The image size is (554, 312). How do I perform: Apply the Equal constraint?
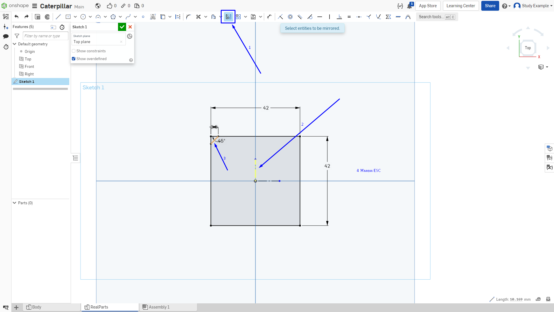(349, 17)
